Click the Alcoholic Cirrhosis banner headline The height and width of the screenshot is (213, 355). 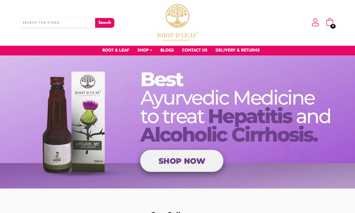[229, 135]
